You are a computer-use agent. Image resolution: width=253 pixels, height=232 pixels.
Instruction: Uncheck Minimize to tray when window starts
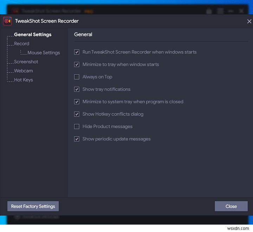[77, 64]
